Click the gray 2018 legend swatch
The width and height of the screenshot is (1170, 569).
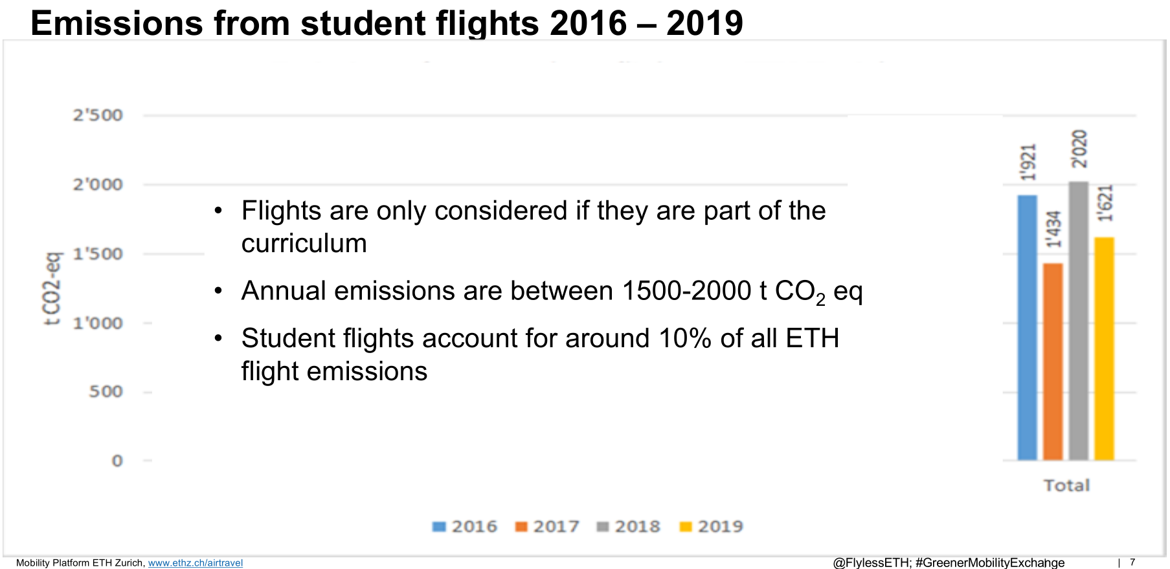603,527
